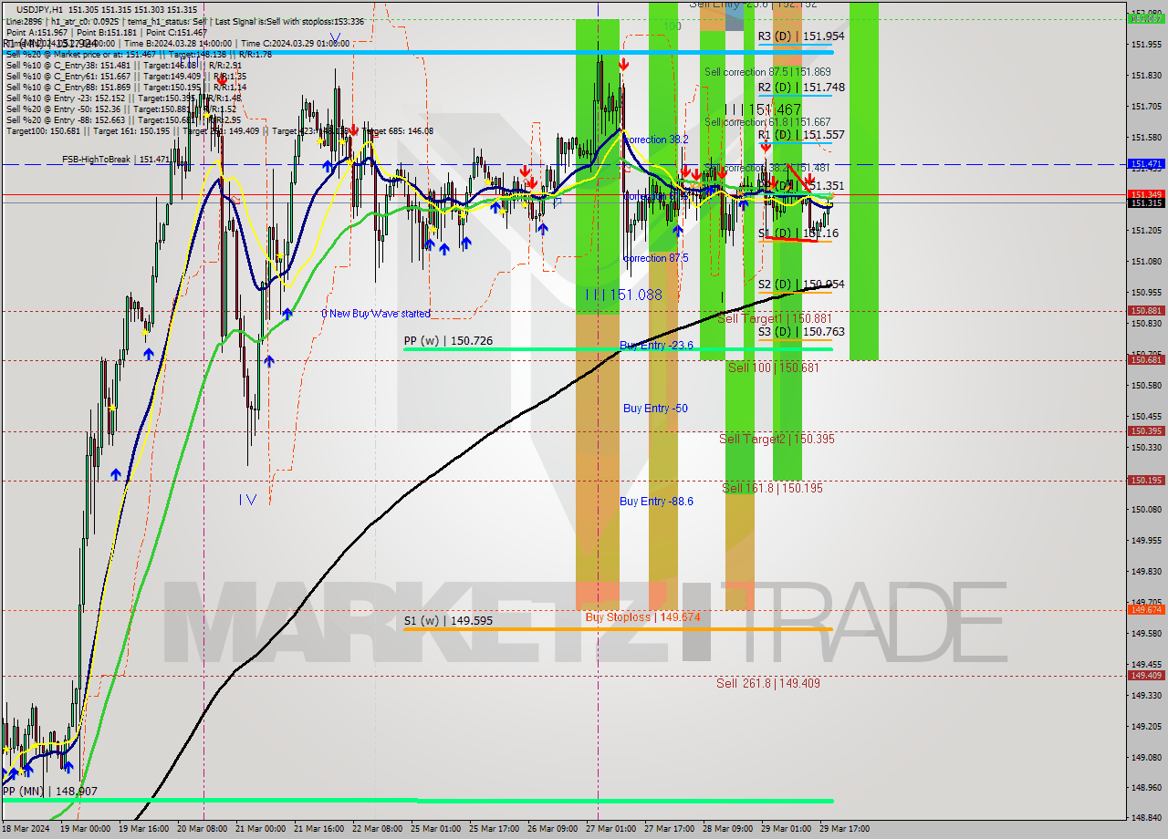The height and width of the screenshot is (839, 1168).
Task: Click the 150.195 price axis tag
Action: [1146, 481]
